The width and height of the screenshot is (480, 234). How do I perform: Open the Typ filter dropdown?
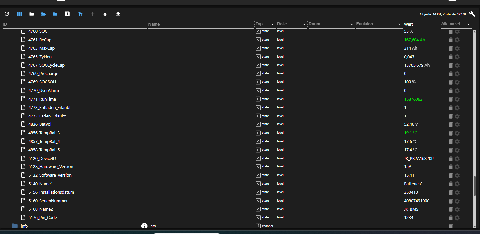pyautogui.click(x=272, y=24)
